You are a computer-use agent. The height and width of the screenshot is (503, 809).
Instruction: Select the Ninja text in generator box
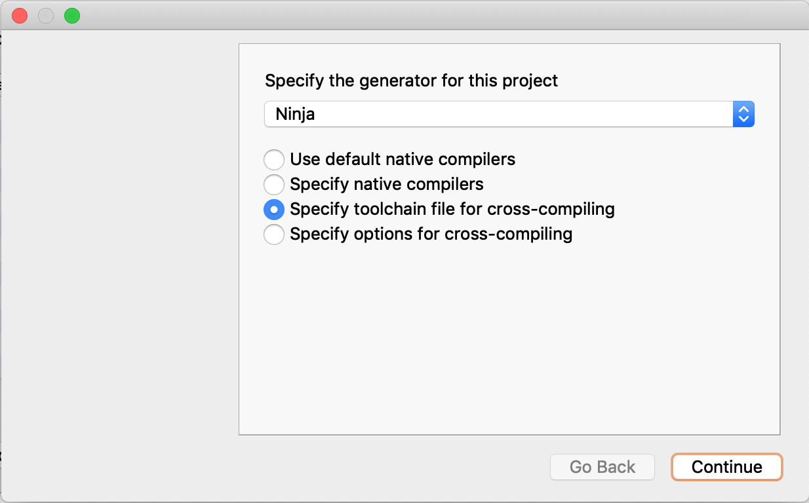pos(295,114)
